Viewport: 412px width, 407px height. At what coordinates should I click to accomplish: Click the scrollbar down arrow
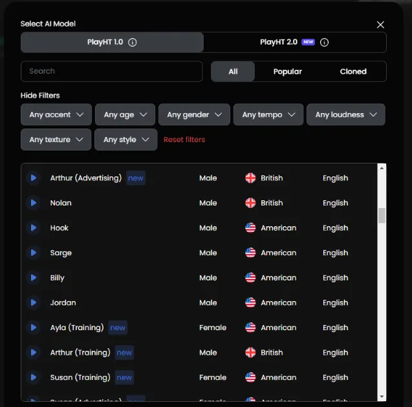382,397
